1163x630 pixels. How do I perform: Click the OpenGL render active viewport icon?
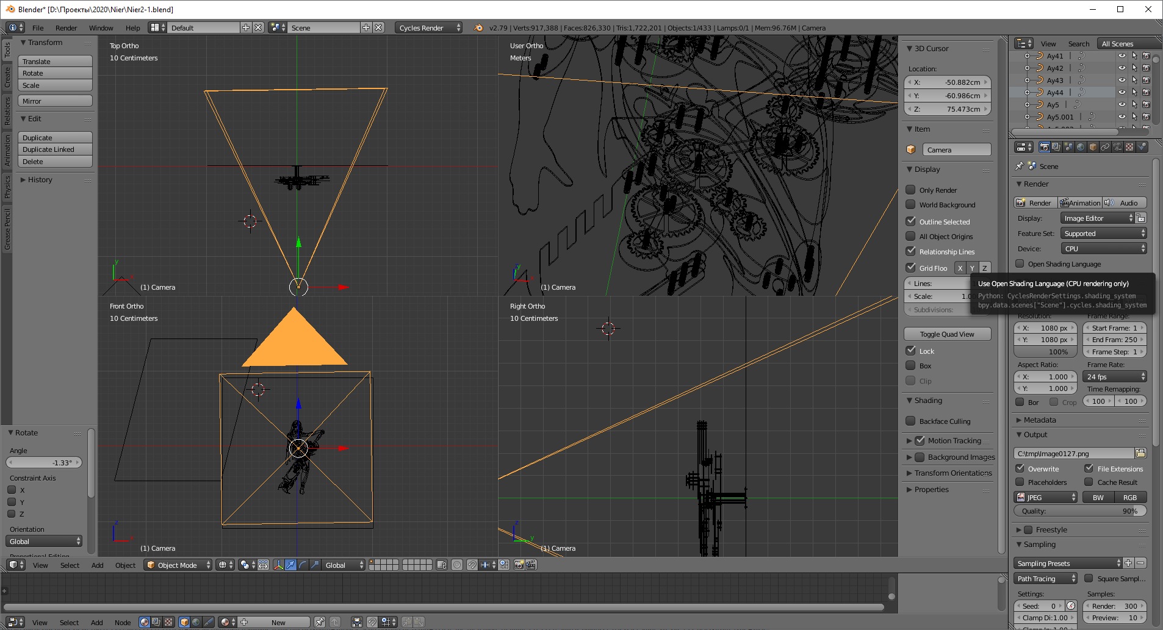[519, 565]
